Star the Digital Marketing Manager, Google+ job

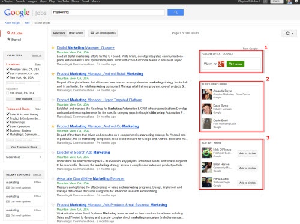click(53, 47)
